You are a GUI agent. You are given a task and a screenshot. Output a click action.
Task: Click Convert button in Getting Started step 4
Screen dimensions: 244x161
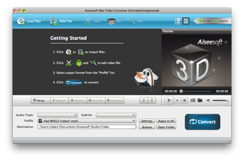click(74, 83)
